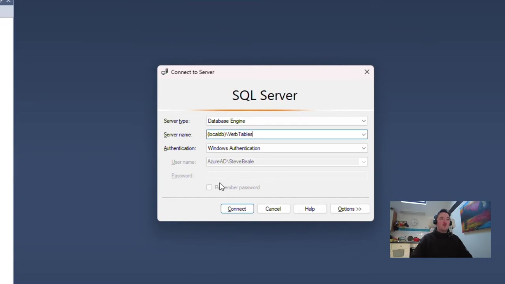Click the Connect button
The image size is (505, 284).
coord(237,209)
